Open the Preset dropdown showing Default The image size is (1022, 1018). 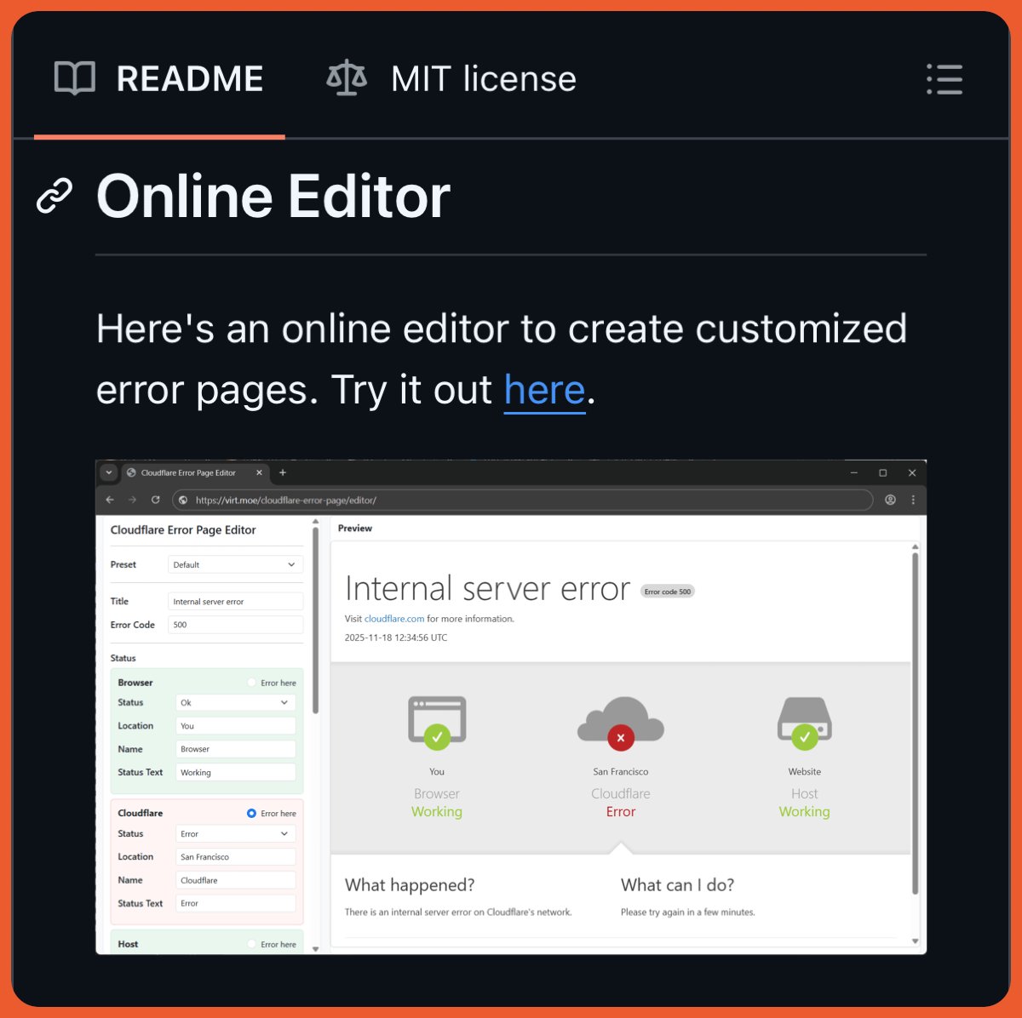click(x=235, y=564)
